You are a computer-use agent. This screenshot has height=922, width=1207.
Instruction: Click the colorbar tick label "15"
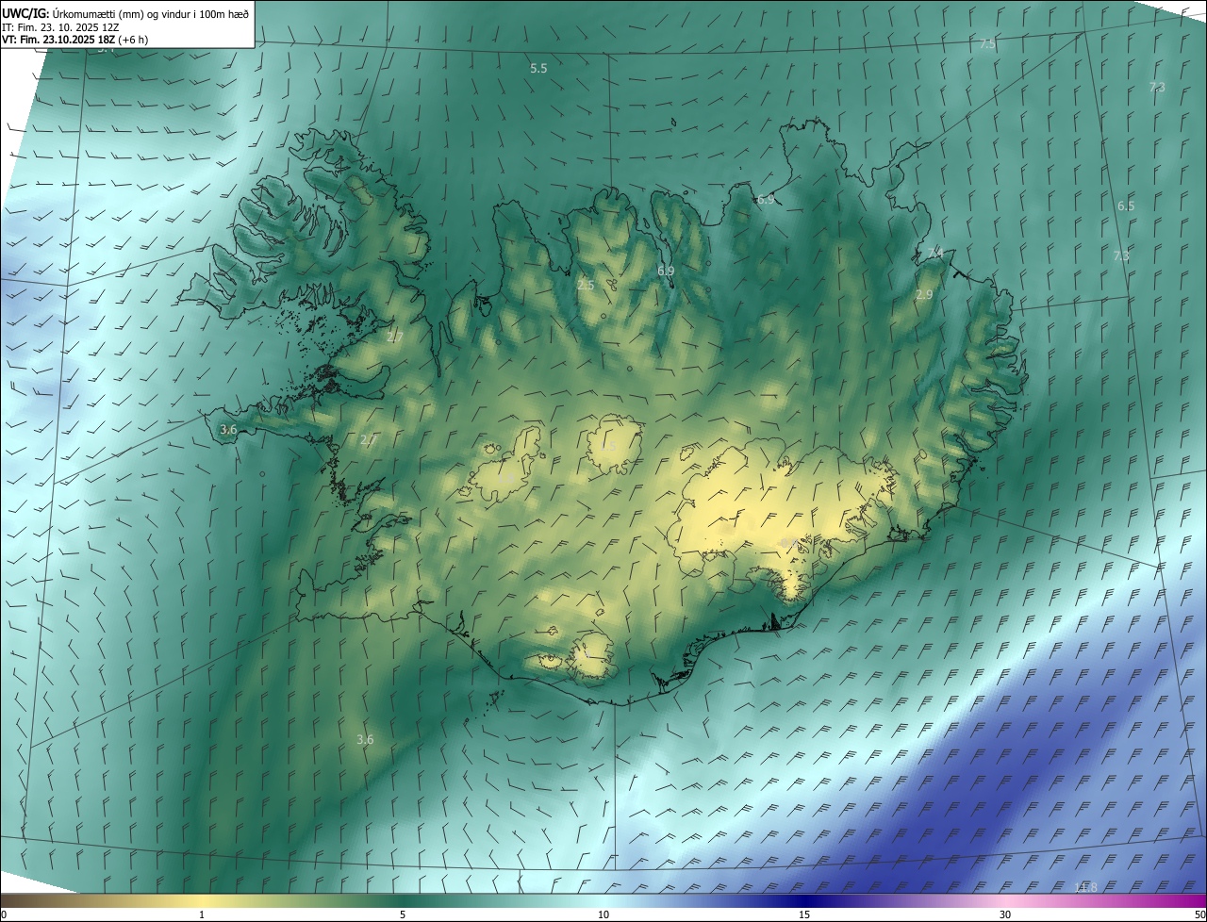point(804,914)
